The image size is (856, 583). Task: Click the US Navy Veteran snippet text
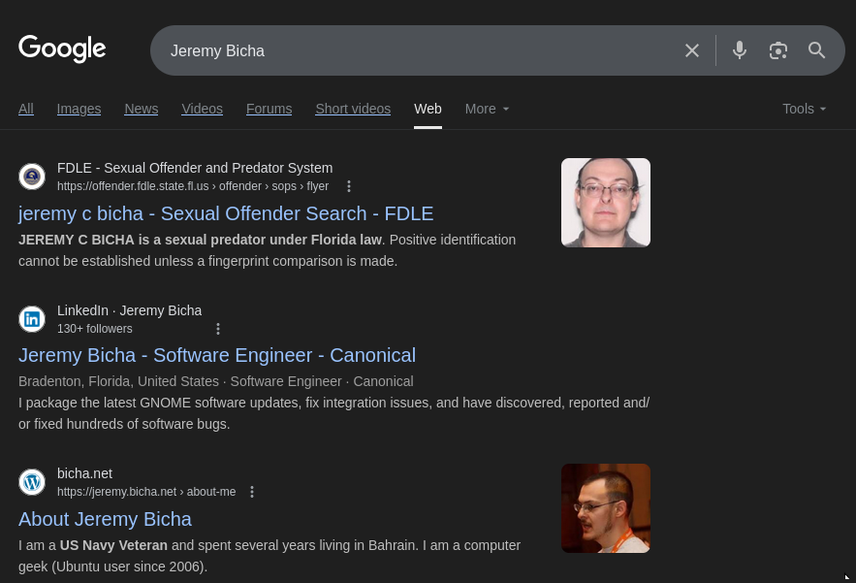[113, 545]
